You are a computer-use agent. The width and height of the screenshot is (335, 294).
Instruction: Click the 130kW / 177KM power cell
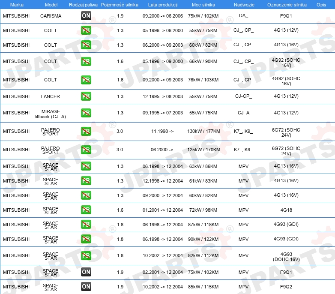coord(203,131)
